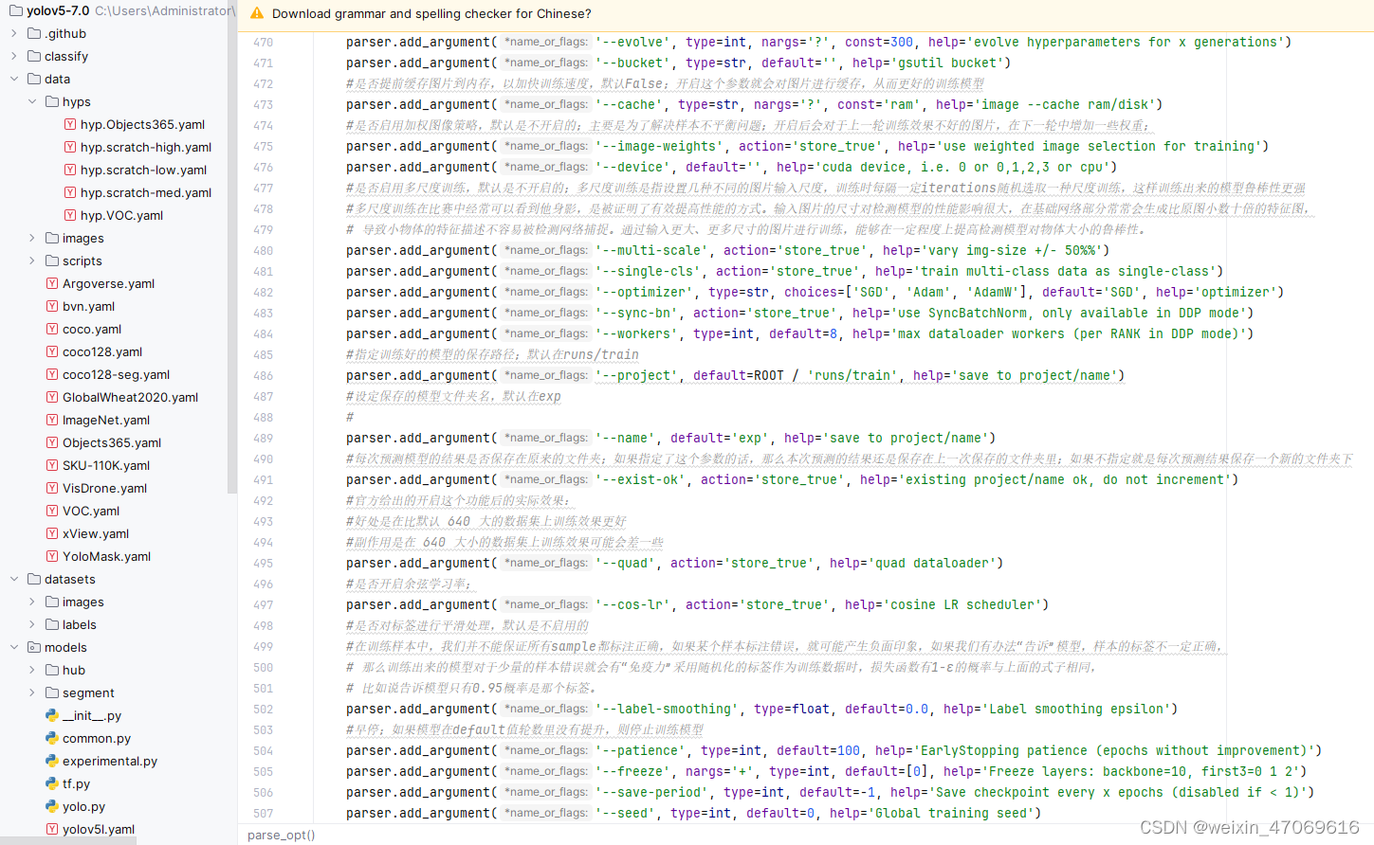The width and height of the screenshot is (1374, 845).
Task: Click the warning icon in notification banner
Action: coord(255,14)
